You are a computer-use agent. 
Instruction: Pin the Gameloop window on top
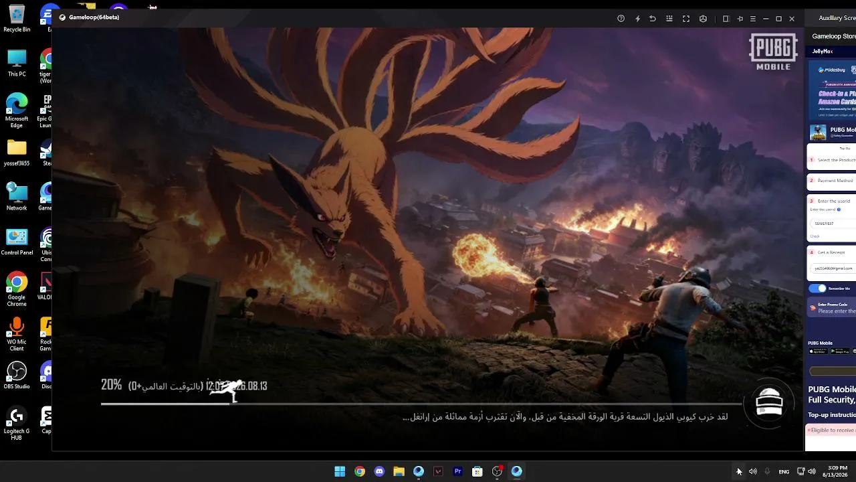coord(740,19)
